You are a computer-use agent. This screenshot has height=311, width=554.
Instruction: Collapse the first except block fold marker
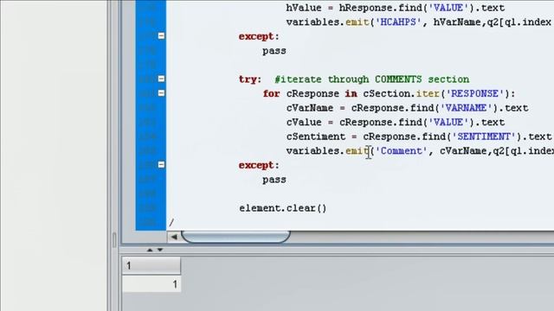pyautogui.click(x=161, y=35)
